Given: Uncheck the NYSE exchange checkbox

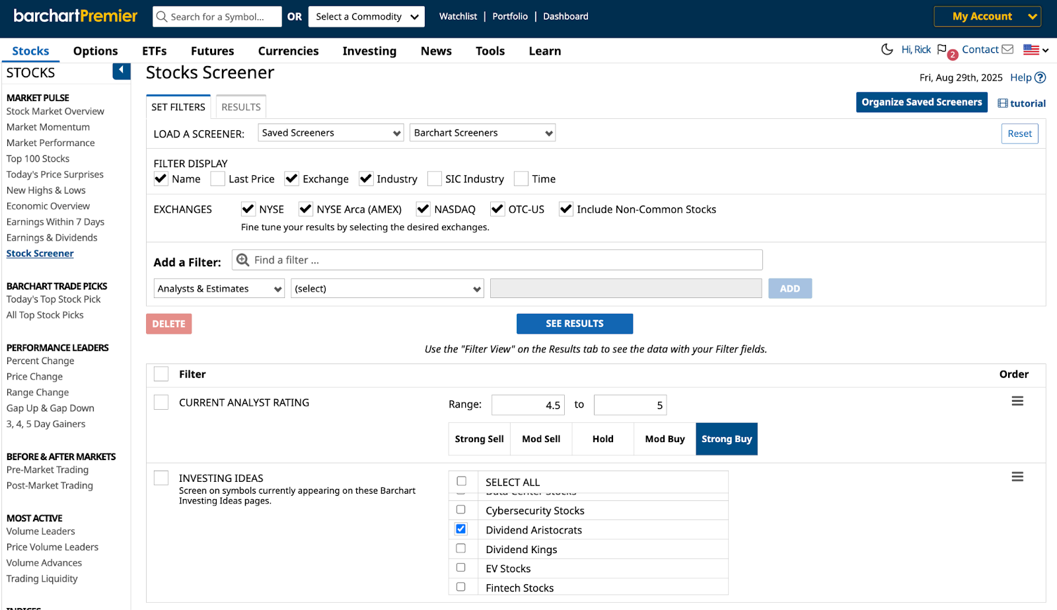Looking at the screenshot, I should (x=248, y=209).
